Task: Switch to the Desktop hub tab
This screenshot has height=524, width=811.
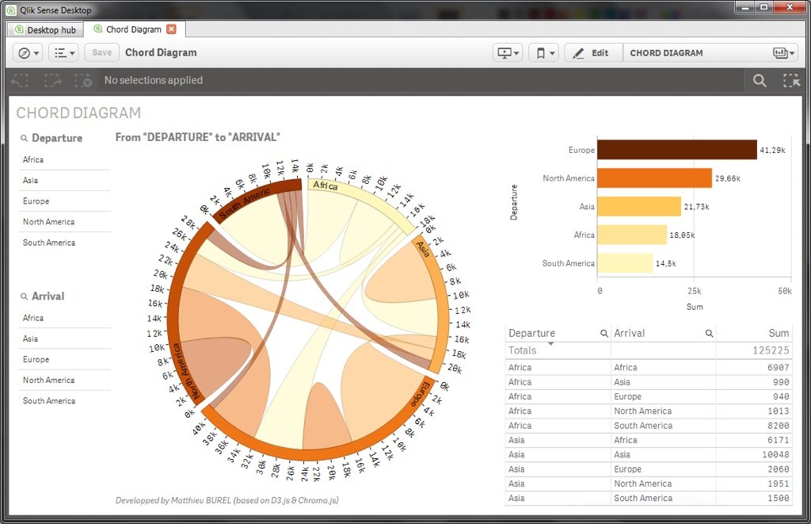Action: tap(45, 29)
